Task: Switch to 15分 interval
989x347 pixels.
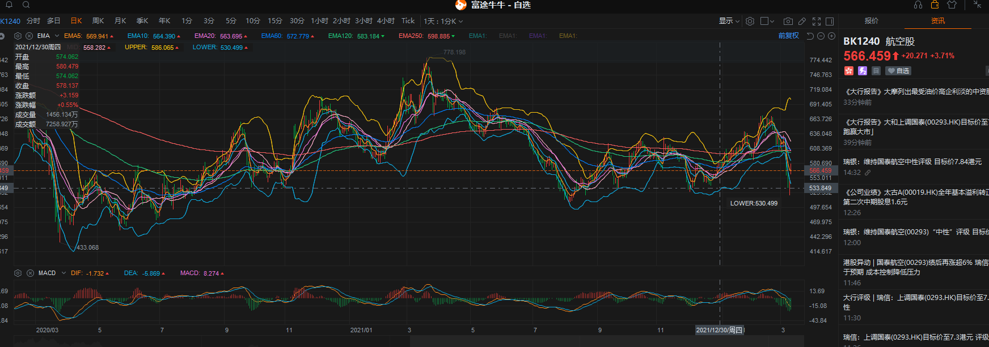Action: tap(275, 21)
